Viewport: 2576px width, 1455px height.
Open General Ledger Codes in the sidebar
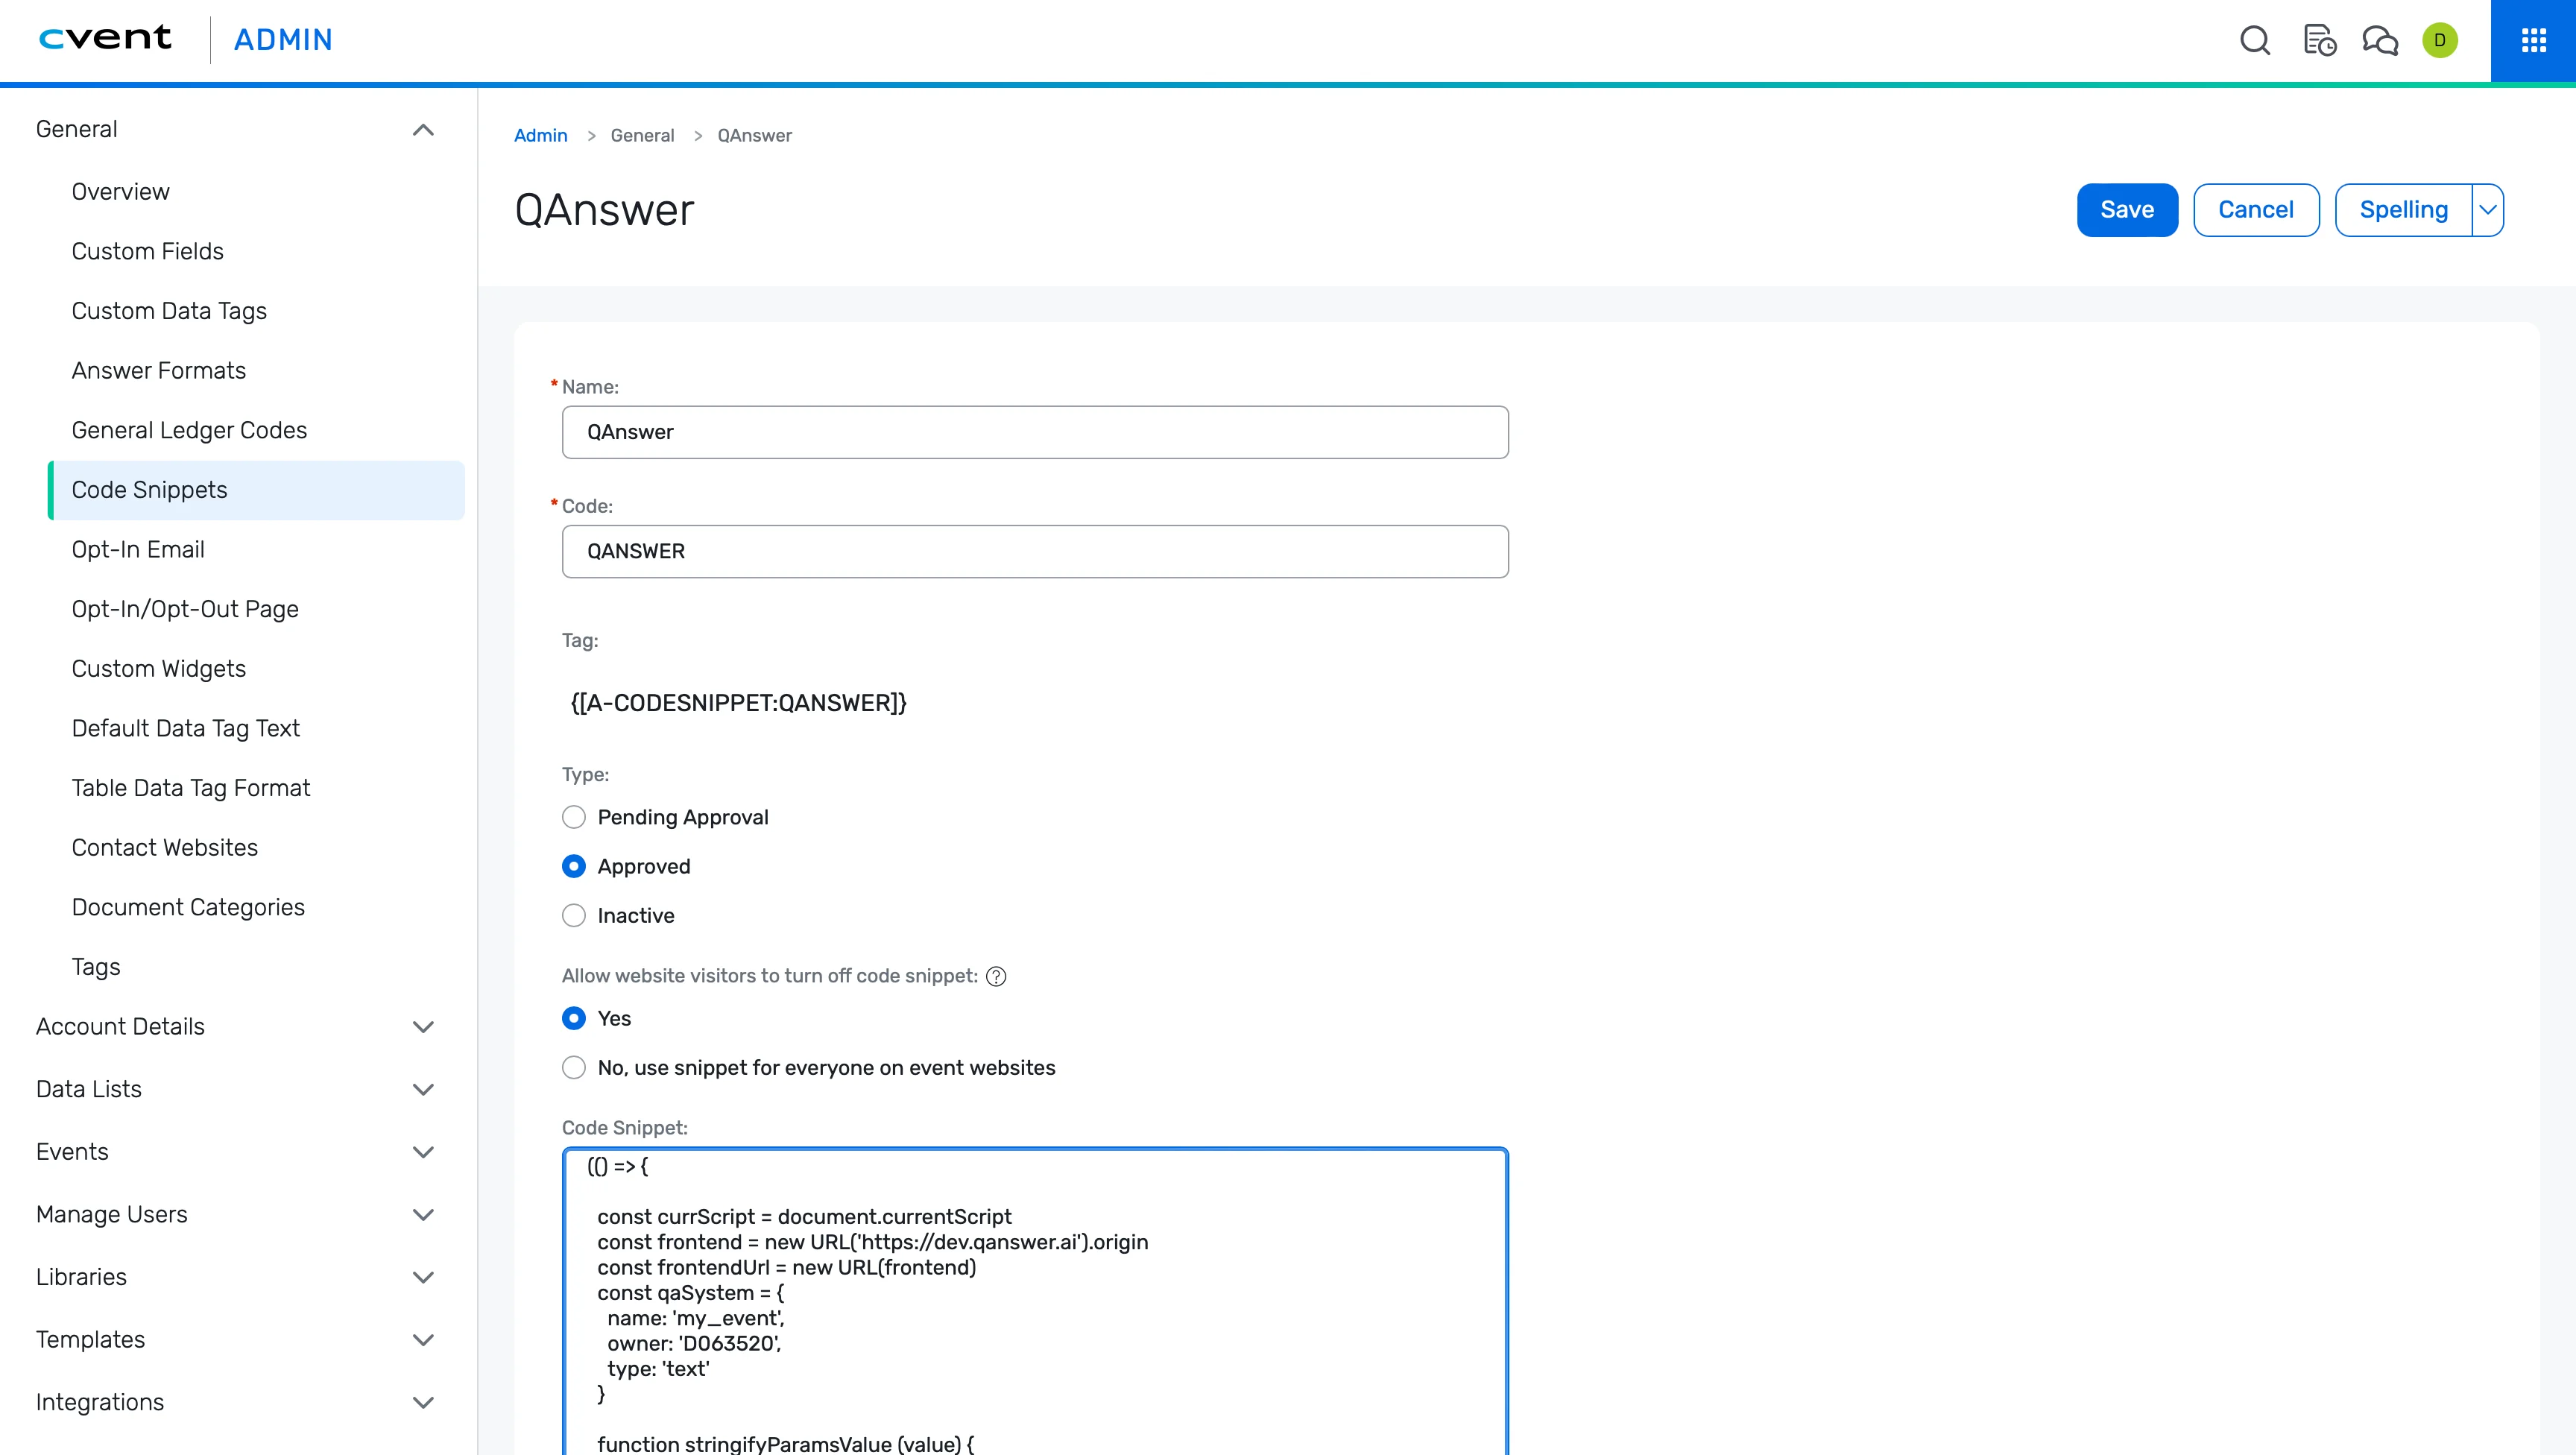189,430
